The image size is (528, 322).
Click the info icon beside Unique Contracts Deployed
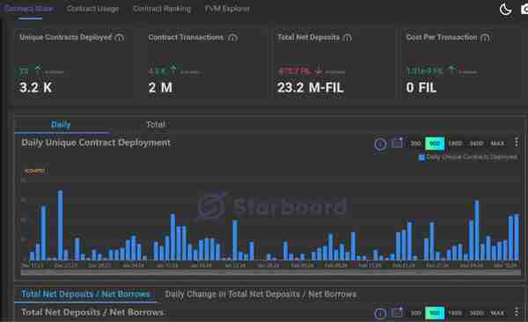tap(119, 38)
